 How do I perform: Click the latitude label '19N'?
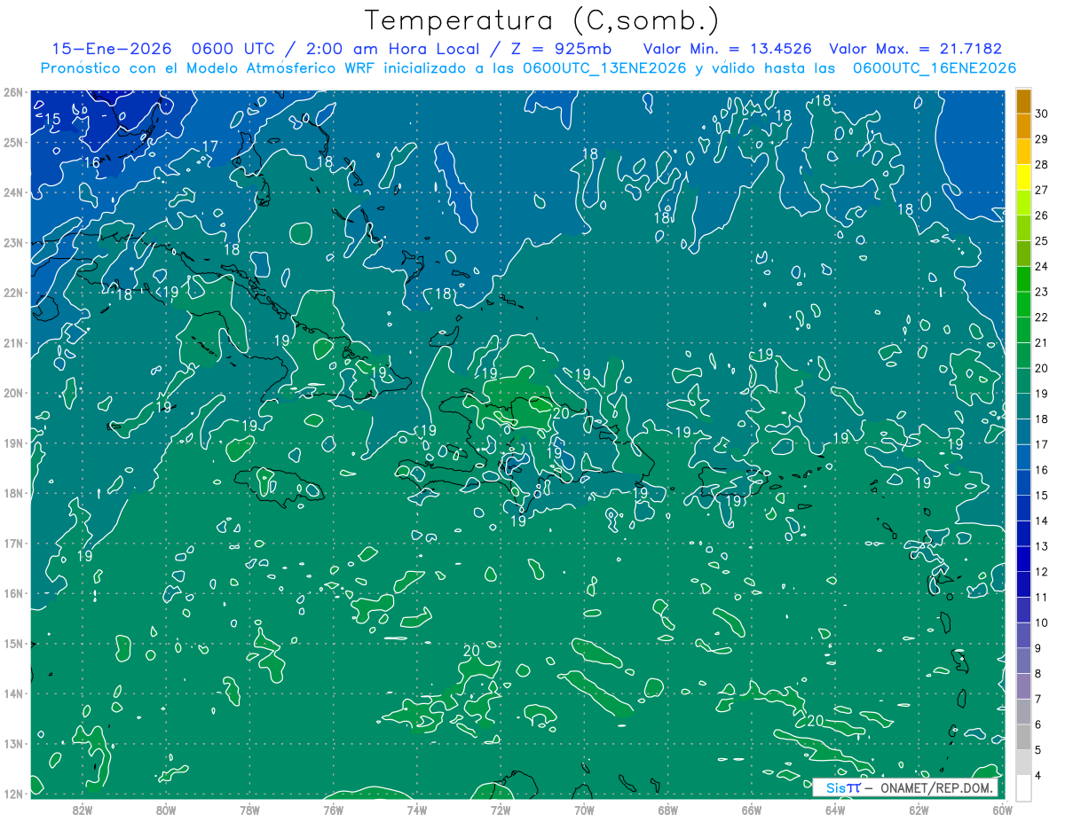(13, 443)
